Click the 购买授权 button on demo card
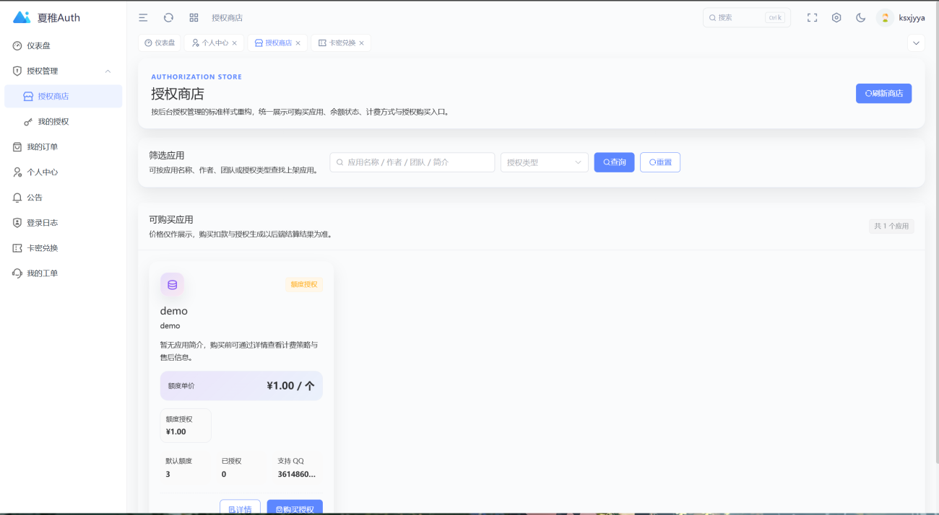Image resolution: width=939 pixels, height=515 pixels. 295,507
